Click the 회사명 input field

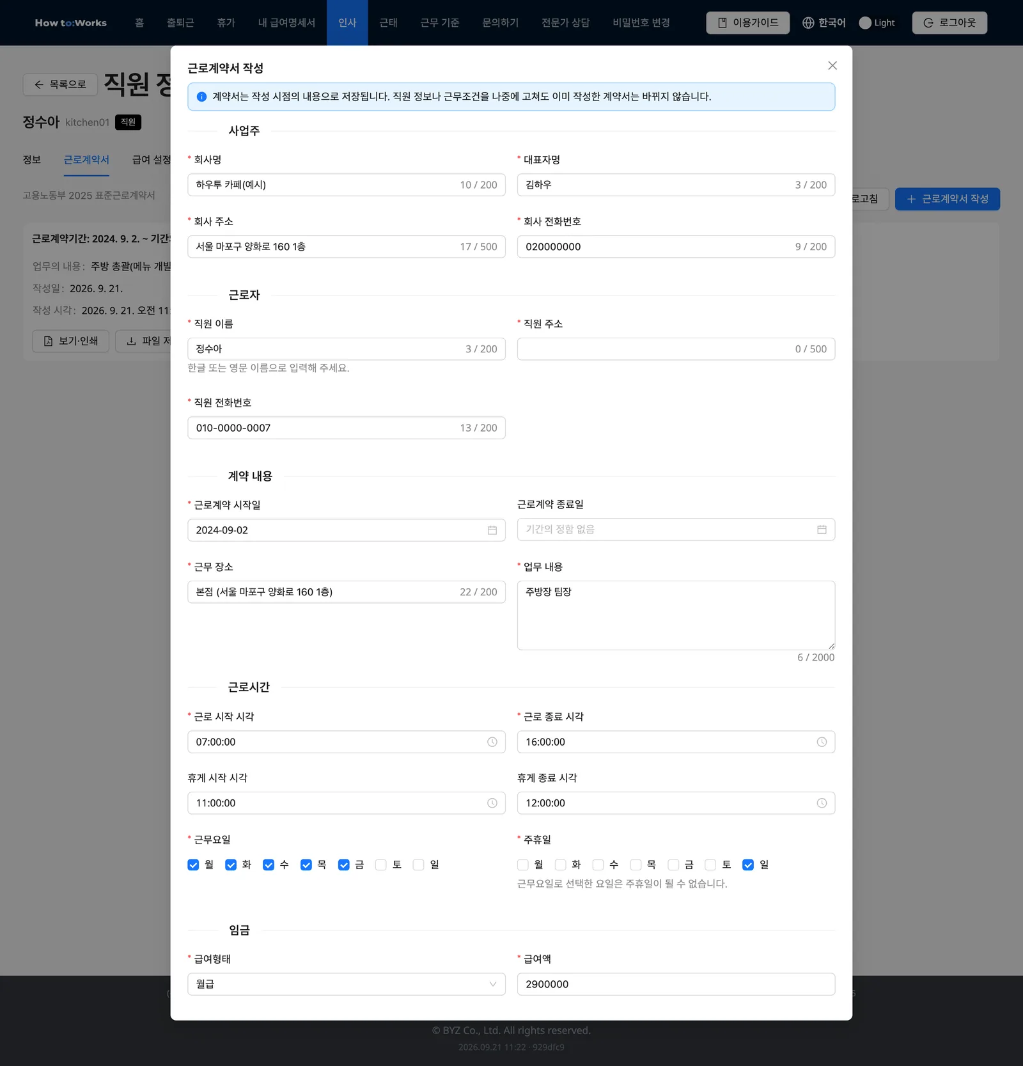tap(347, 185)
